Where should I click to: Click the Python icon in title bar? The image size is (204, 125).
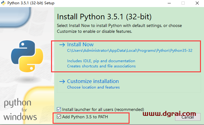pos(3,3)
